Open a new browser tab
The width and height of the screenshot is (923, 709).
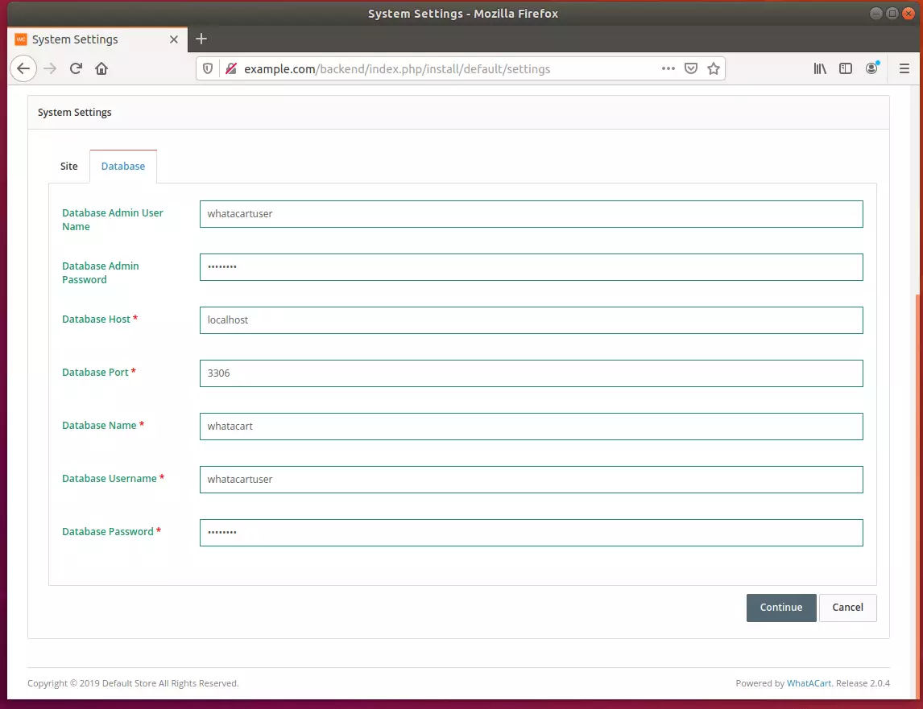[x=201, y=39]
